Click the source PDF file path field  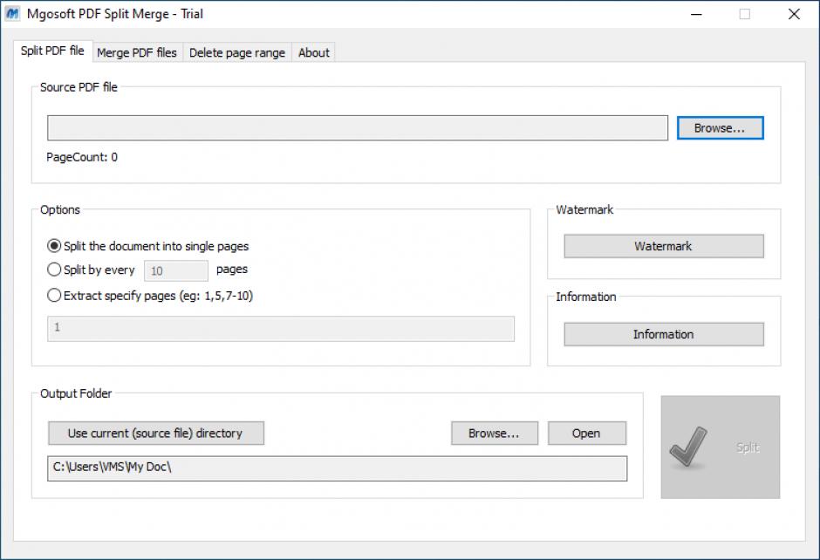(x=358, y=128)
